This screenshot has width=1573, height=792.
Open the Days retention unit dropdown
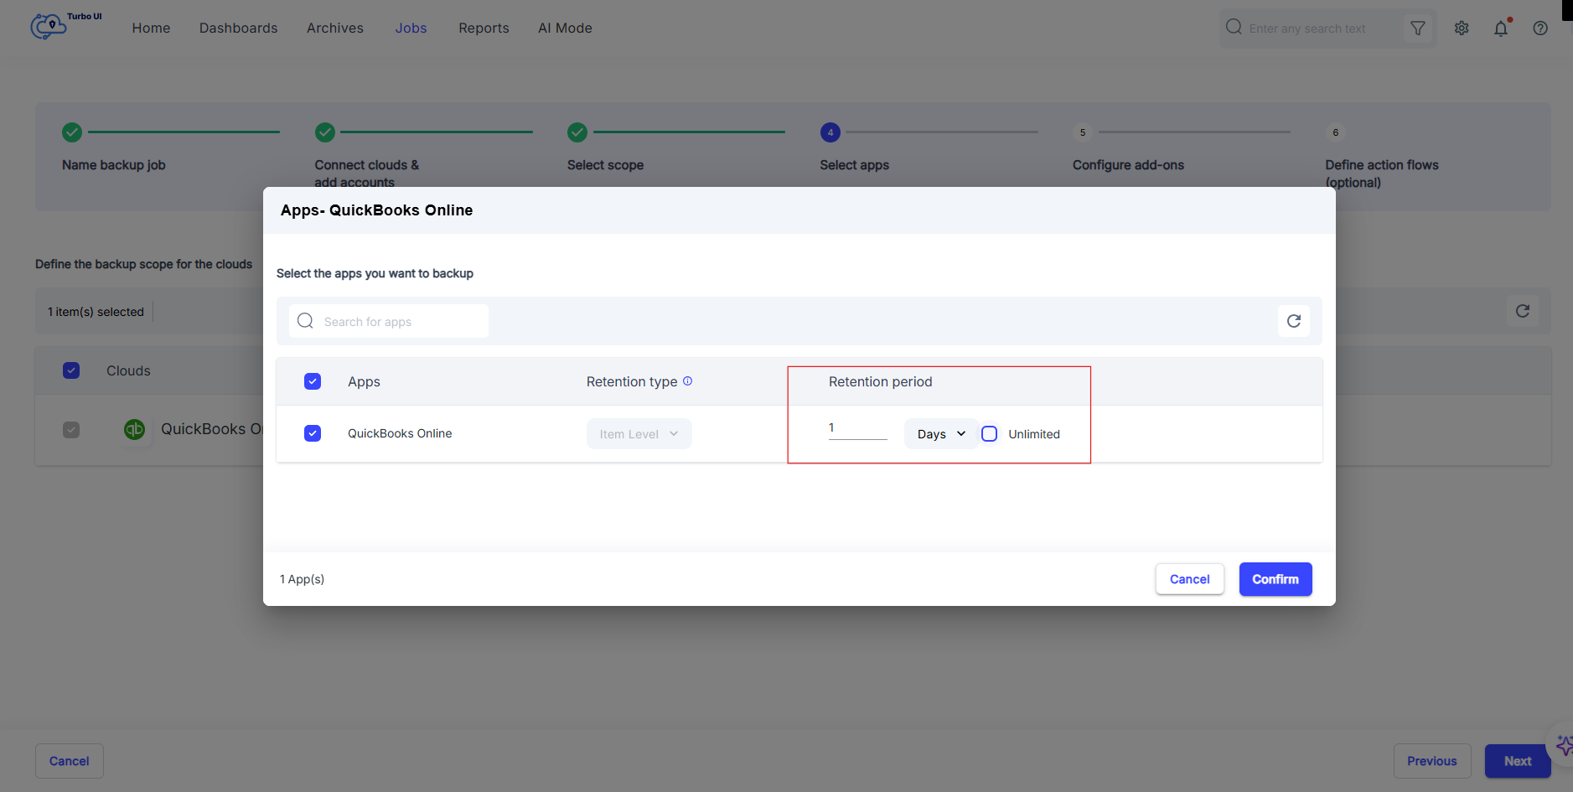pos(941,434)
